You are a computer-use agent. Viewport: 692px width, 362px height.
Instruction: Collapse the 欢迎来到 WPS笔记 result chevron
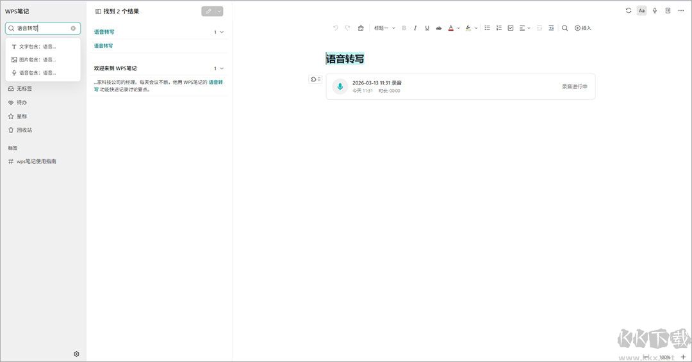click(222, 68)
